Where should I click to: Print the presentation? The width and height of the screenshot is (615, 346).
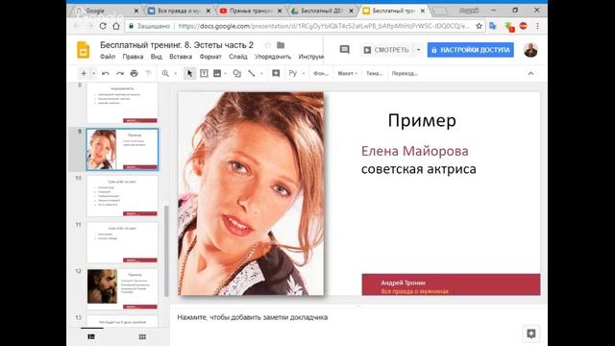(x=135, y=73)
